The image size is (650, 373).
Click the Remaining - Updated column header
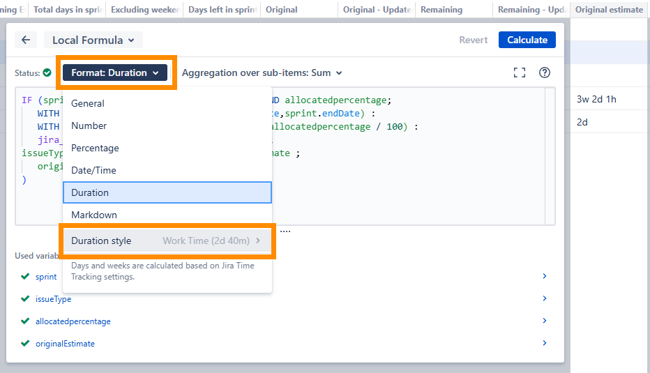[x=531, y=10]
